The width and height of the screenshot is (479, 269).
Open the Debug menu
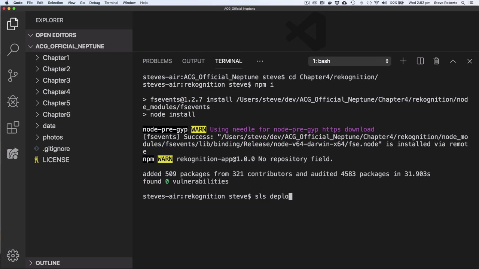pyautogui.click(x=95, y=3)
